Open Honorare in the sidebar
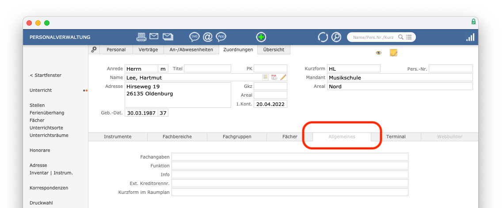The width and height of the screenshot is (503, 208). coord(40,150)
